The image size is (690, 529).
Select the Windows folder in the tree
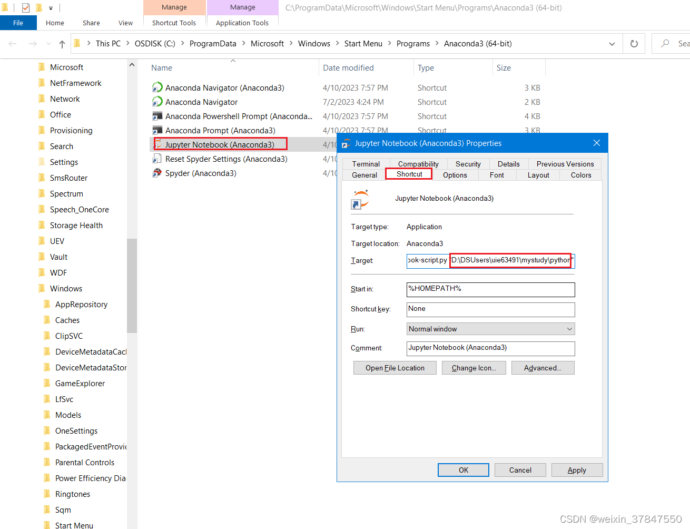pos(66,288)
